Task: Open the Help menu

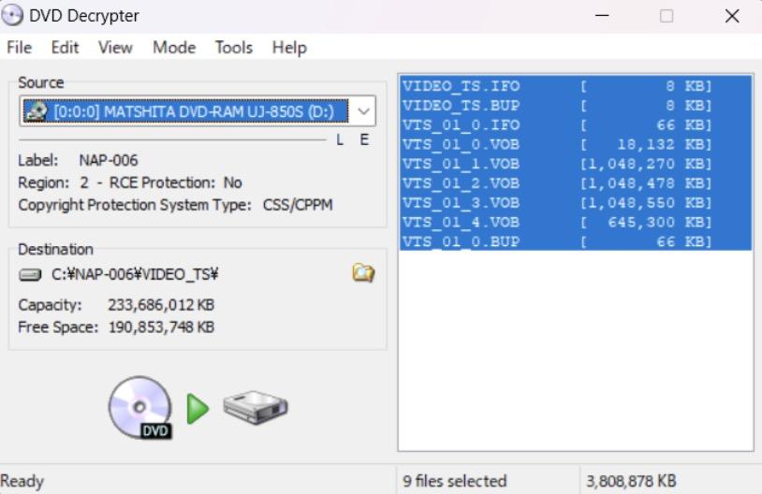Action: click(289, 48)
